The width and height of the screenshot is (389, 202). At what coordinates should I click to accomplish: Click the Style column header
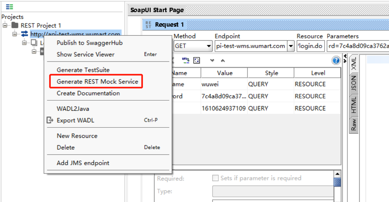click(271, 73)
